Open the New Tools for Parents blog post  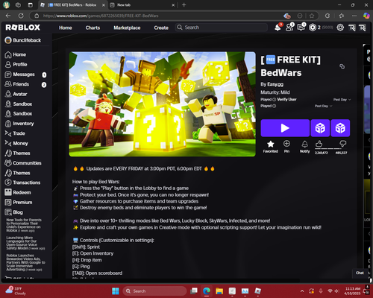pyautogui.click(x=24, y=225)
